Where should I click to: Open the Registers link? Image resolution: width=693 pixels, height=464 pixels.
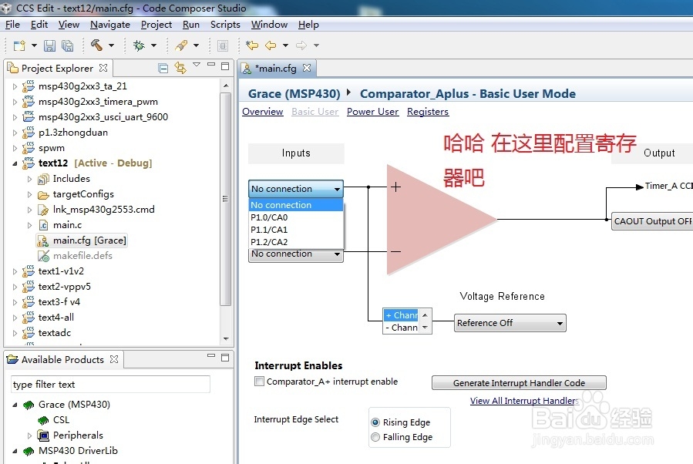point(428,111)
